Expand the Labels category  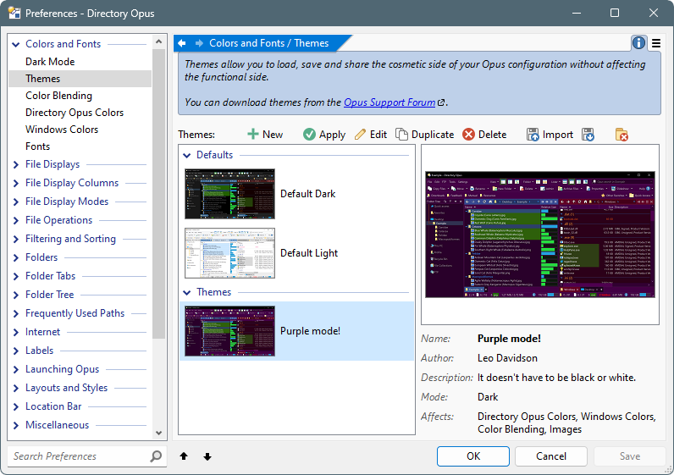click(16, 351)
